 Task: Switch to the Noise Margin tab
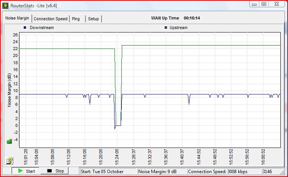click(x=17, y=18)
